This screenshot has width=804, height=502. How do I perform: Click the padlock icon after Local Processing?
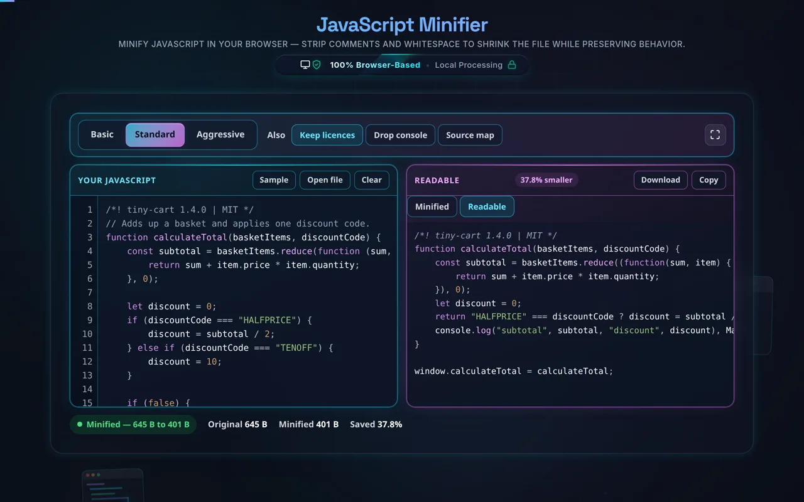(512, 65)
